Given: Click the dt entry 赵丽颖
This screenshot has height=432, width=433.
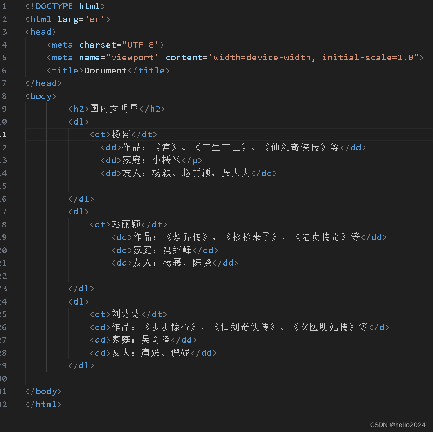Looking at the screenshot, I should coord(126,224).
